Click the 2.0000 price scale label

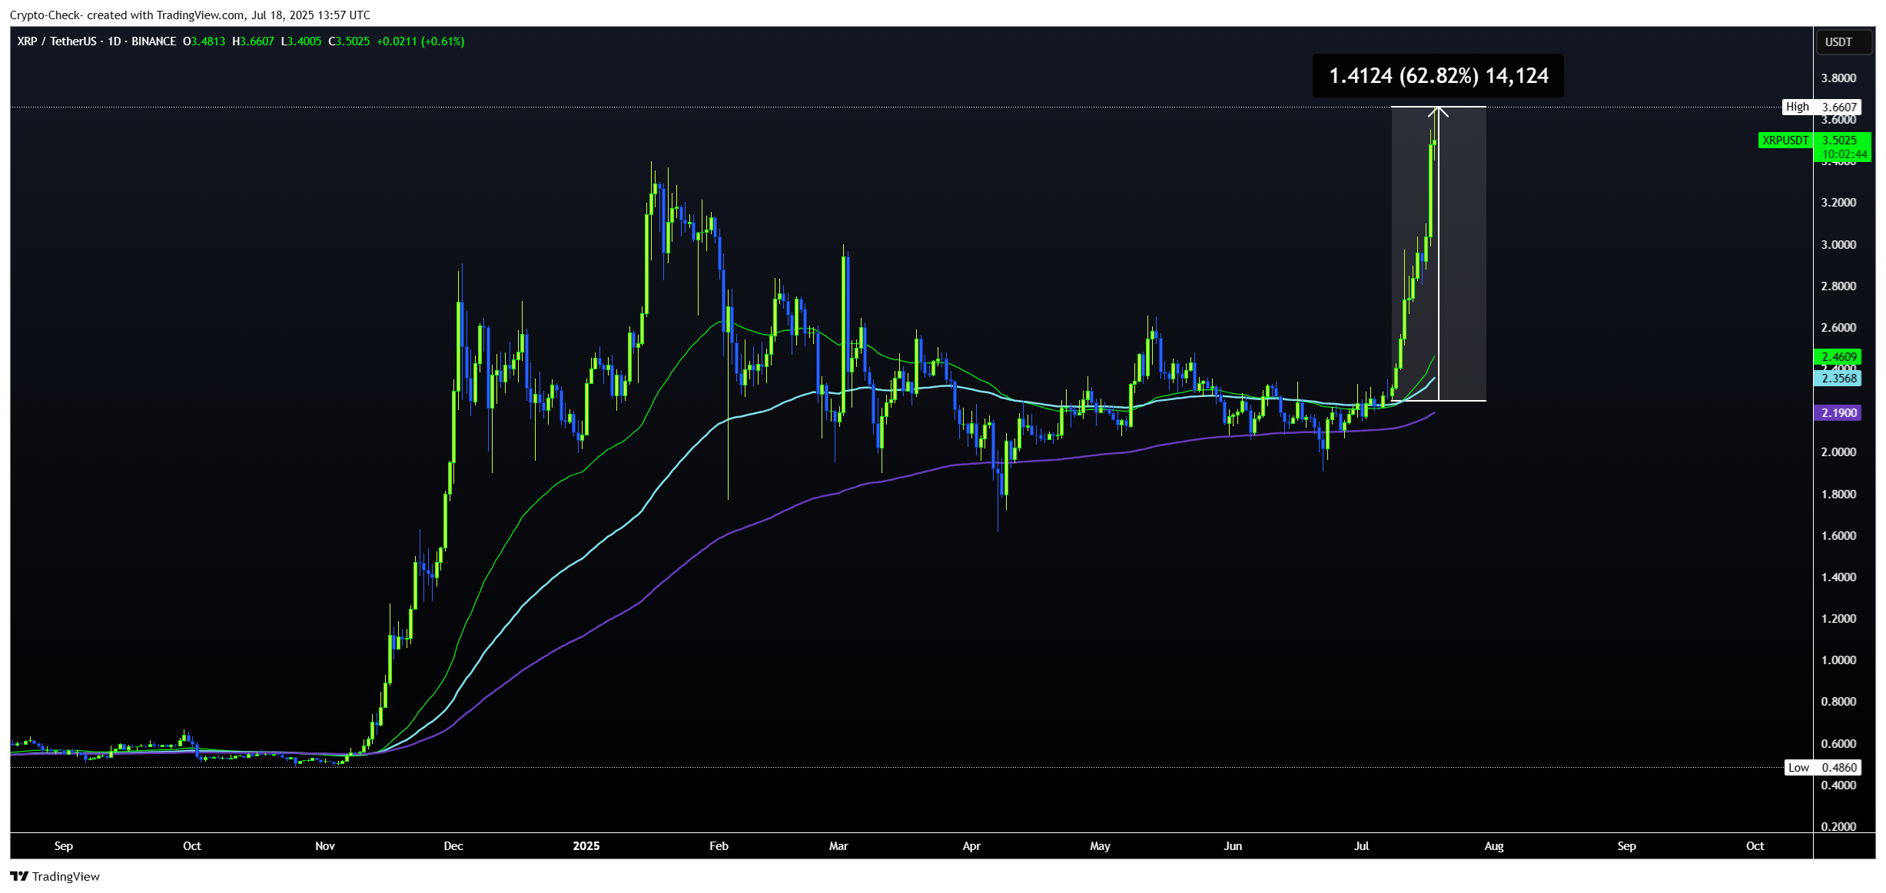pyautogui.click(x=1838, y=451)
